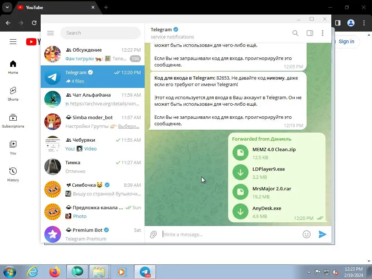Toggle the chat info side panel
The width and height of the screenshot is (372, 279).
pyautogui.click(x=310, y=33)
